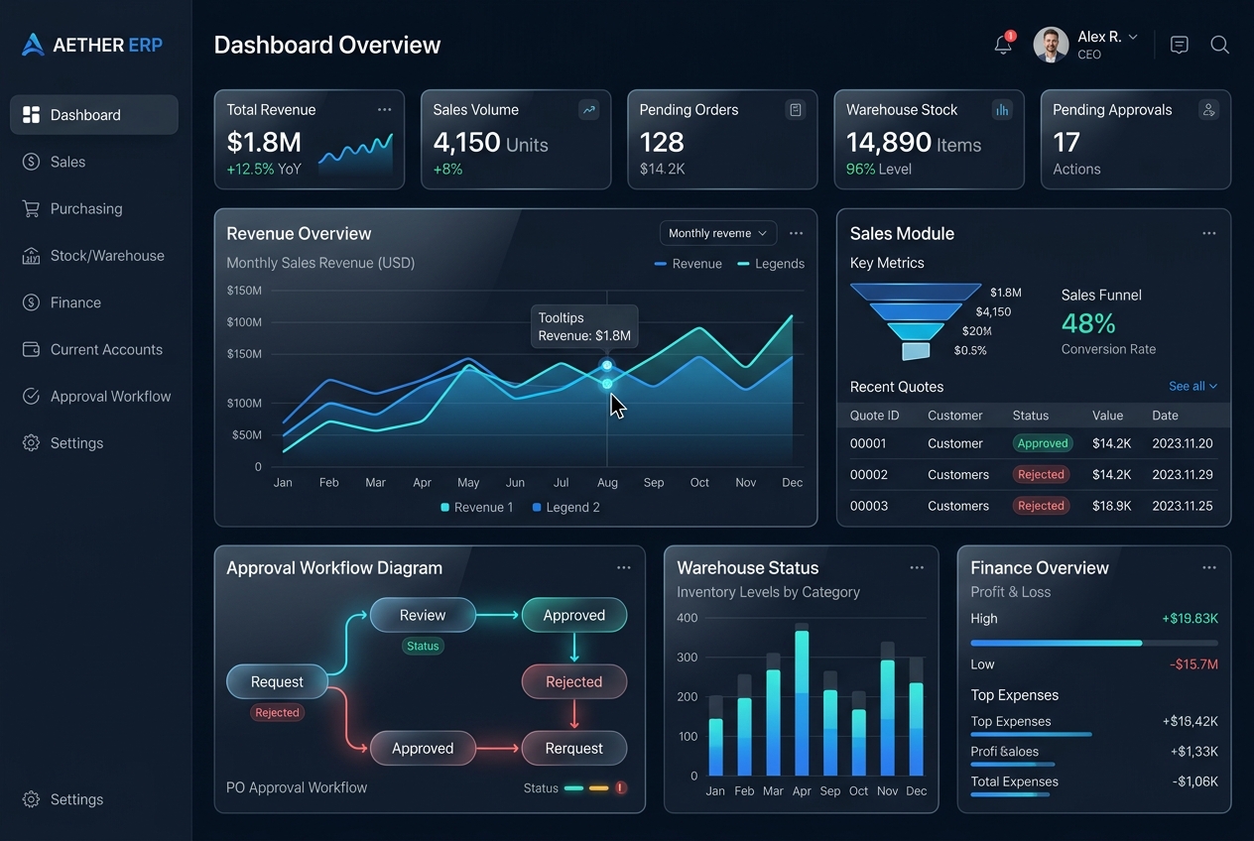Click Rejected status badge for quote 00002
This screenshot has height=841, width=1254.
1041,475
